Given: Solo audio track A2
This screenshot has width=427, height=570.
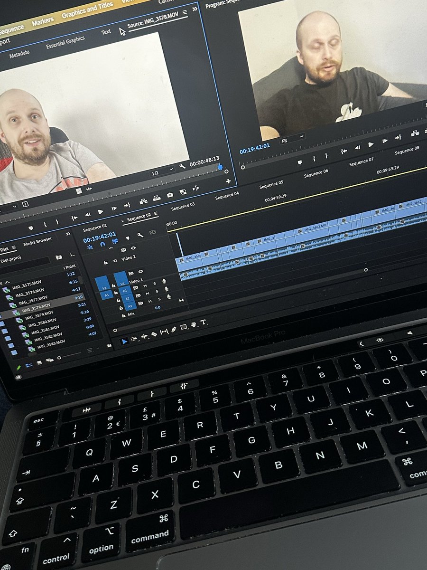Looking at the screenshot, I should pyautogui.click(x=157, y=291).
